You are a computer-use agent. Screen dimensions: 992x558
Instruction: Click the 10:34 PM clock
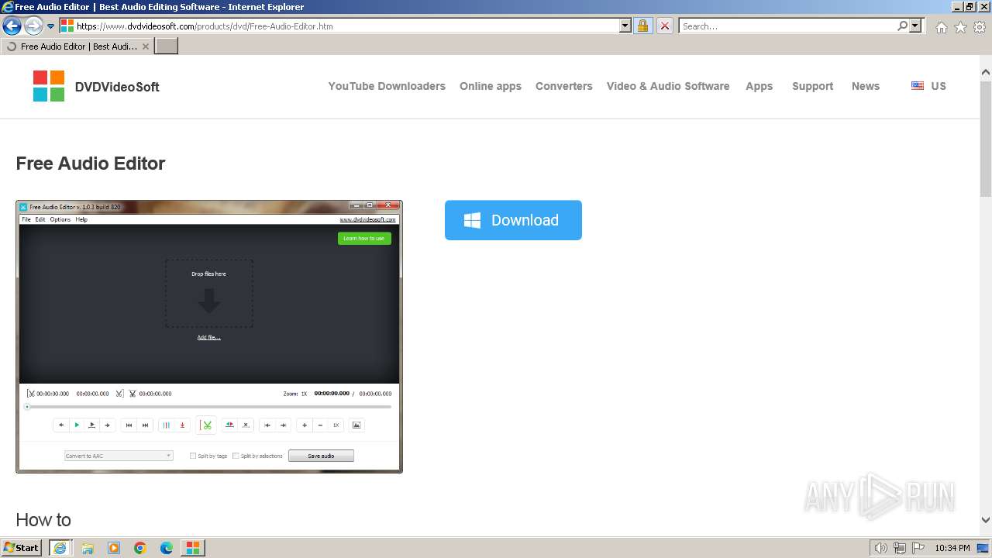(952, 548)
